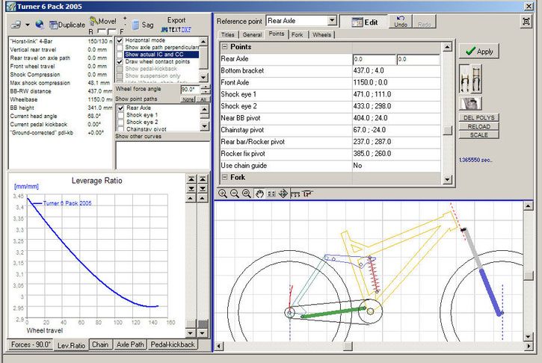Image resolution: width=542 pixels, height=363 pixels.
Task: Show the Forces - 90.0° graph tab
Action: coord(31,344)
